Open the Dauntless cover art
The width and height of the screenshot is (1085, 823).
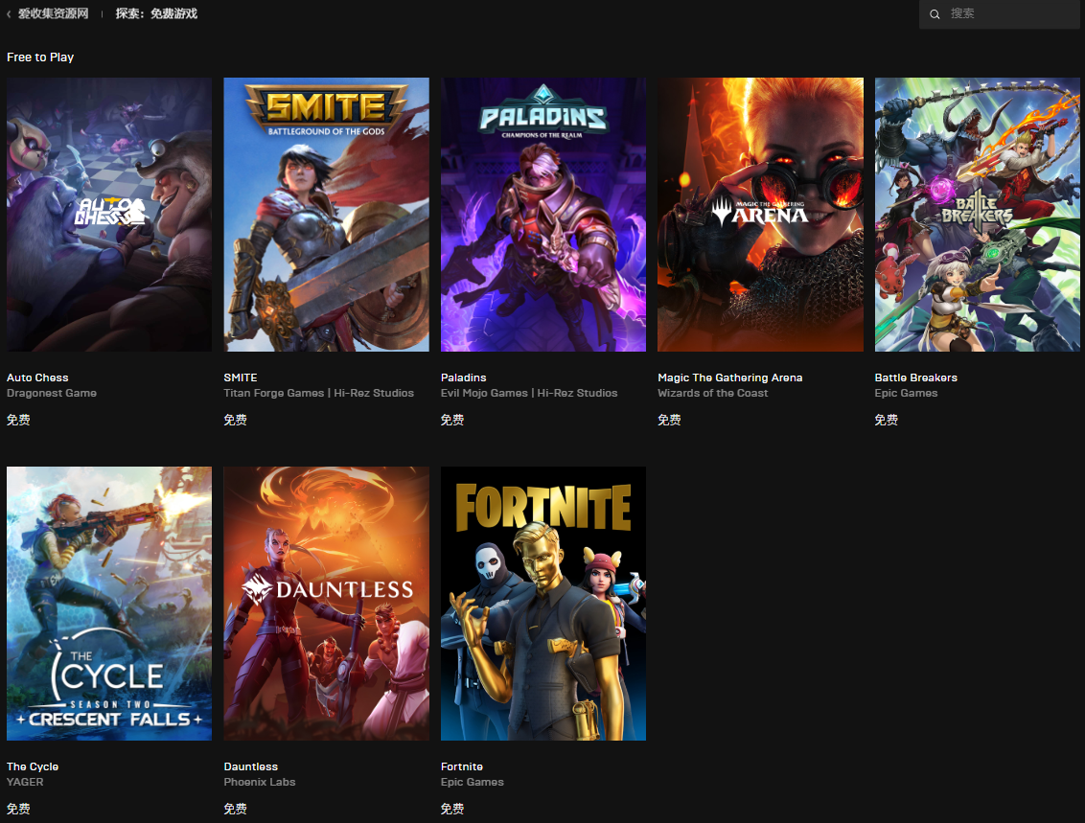326,604
